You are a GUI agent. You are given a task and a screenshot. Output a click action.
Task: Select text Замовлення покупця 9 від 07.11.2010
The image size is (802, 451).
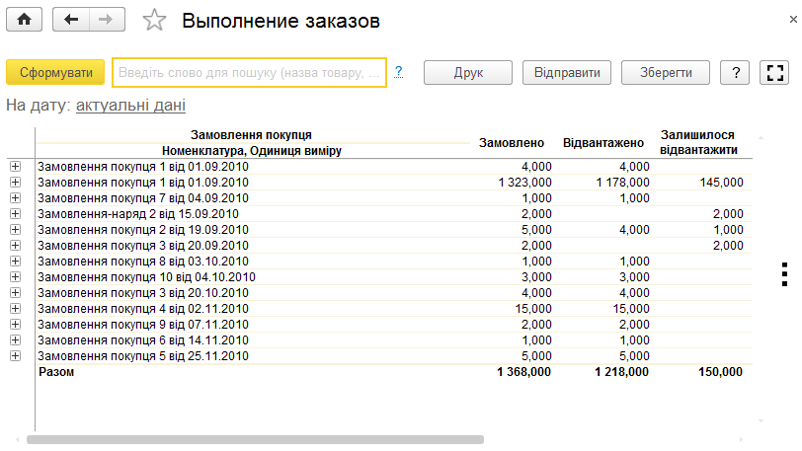tap(143, 326)
